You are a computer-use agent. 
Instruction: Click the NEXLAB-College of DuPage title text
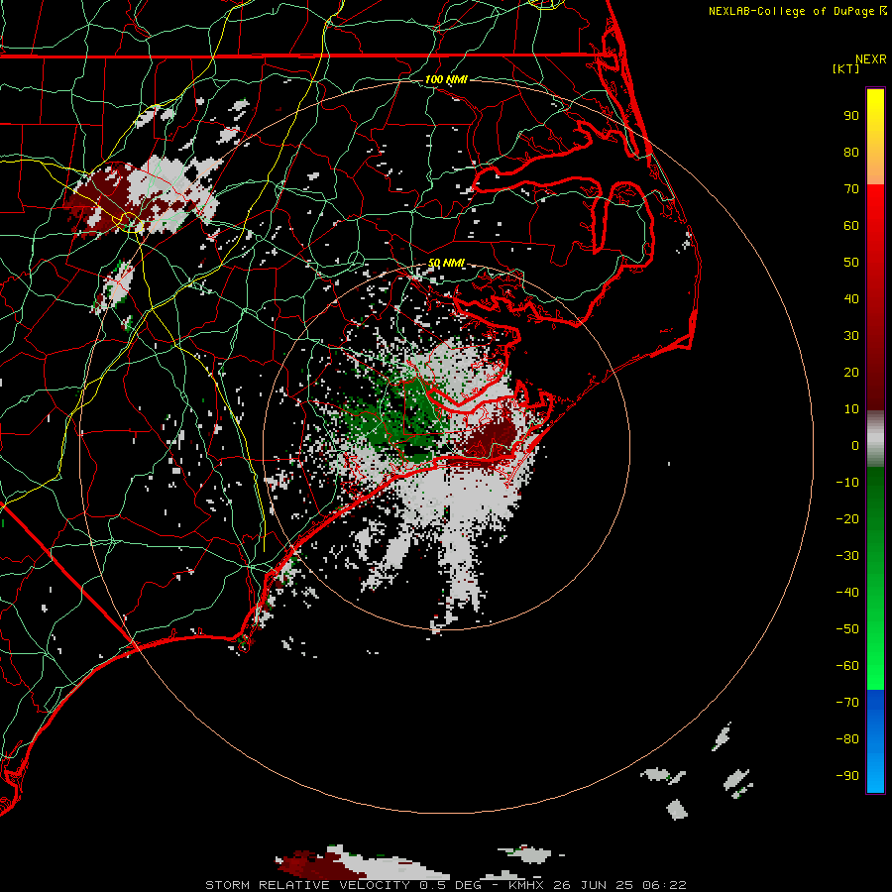click(793, 11)
